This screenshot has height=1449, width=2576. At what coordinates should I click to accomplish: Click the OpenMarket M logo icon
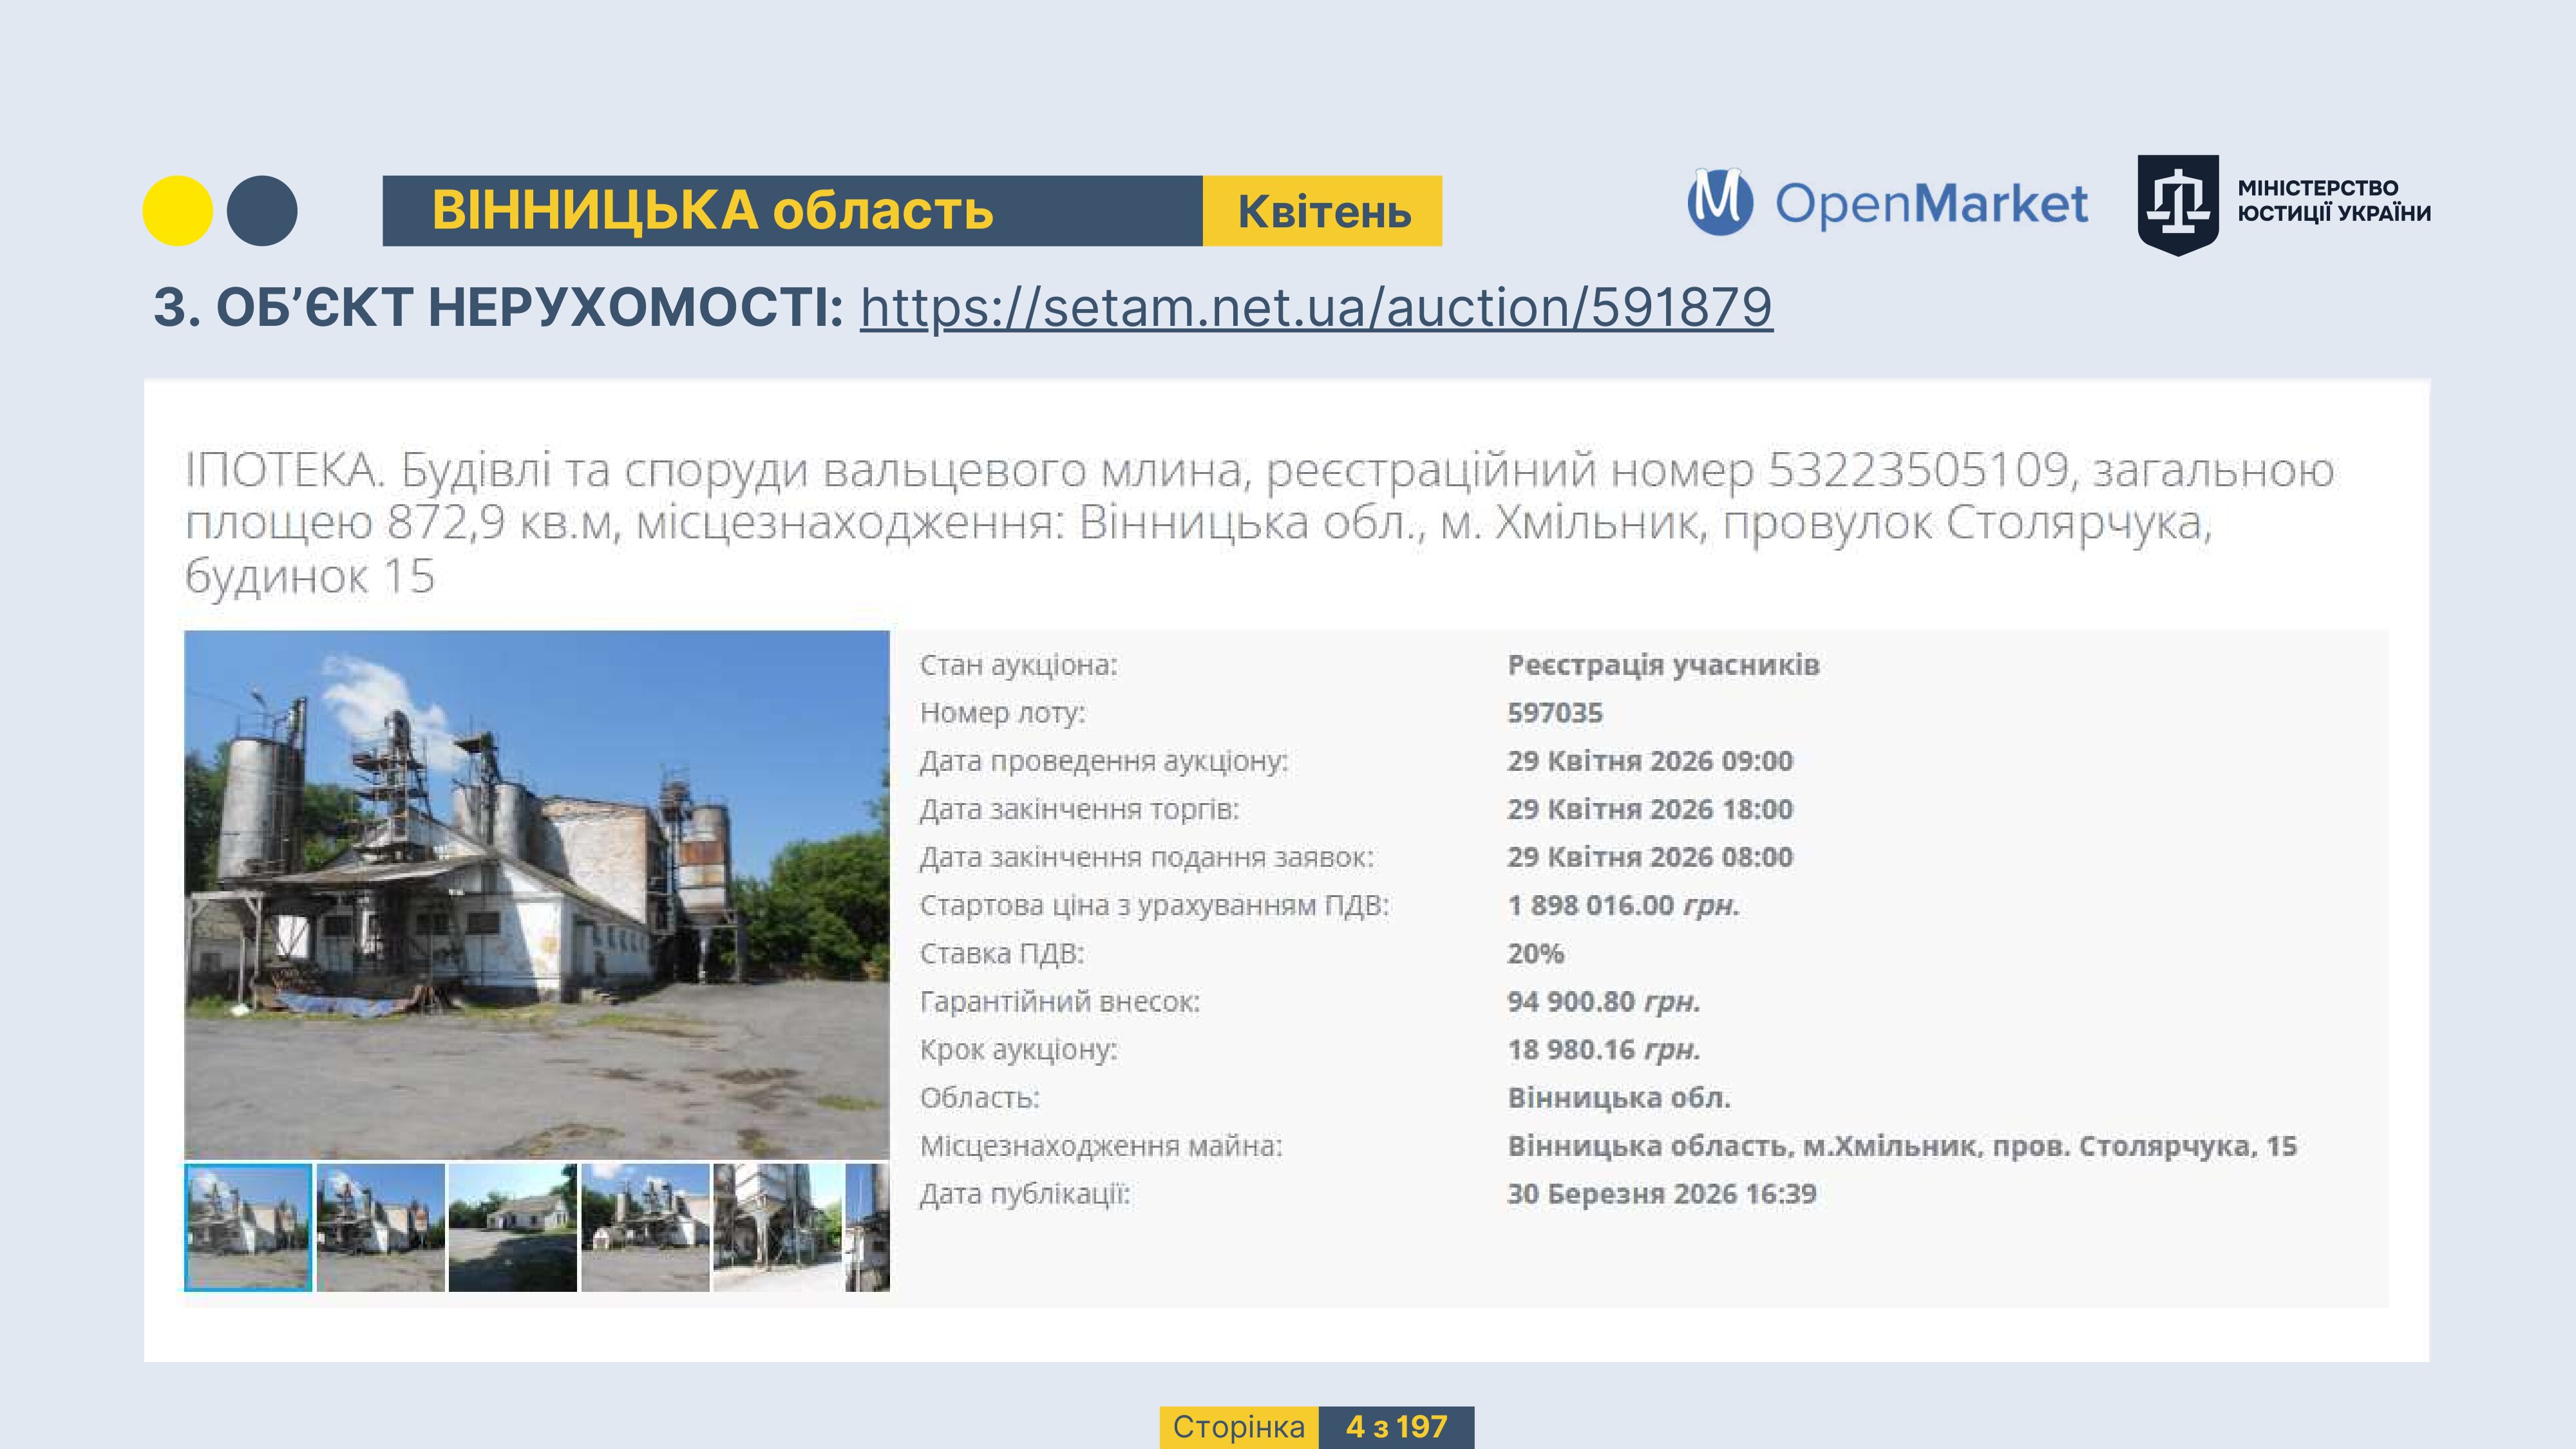tap(1719, 202)
